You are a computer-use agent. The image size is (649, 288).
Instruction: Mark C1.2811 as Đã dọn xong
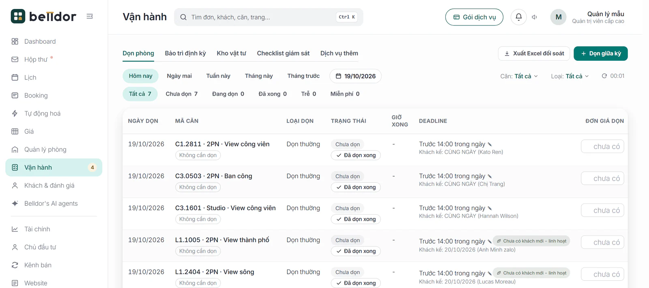(x=356, y=155)
